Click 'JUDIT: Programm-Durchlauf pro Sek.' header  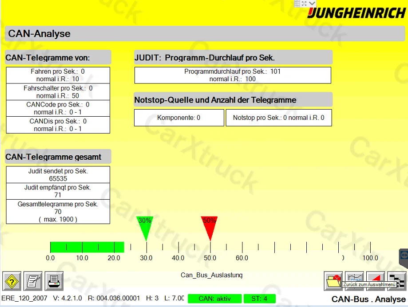point(233,57)
